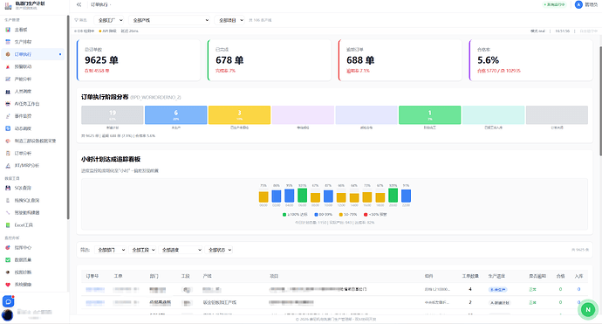Open the 全部状态 status dropdown
This screenshot has width=602, height=324.
tap(218, 250)
